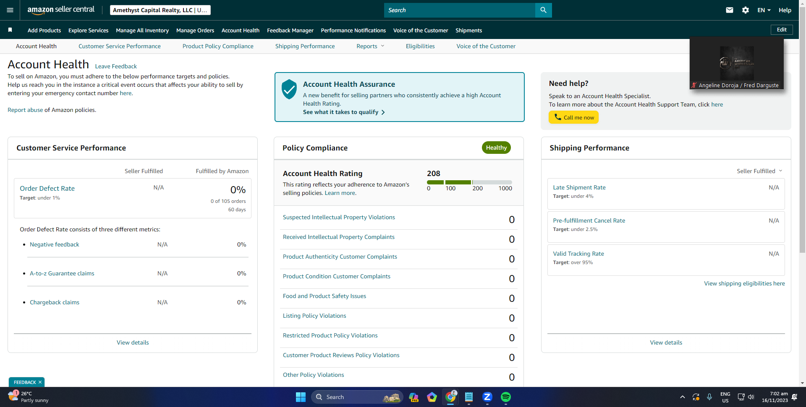Open the Late Shipment Rate link
The height and width of the screenshot is (407, 806).
click(579, 187)
